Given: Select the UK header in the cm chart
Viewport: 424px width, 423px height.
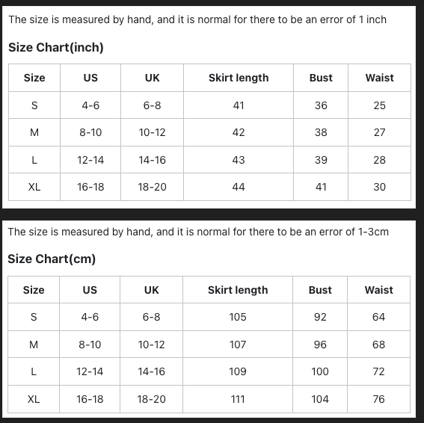Looking at the screenshot, I should click(x=151, y=290).
